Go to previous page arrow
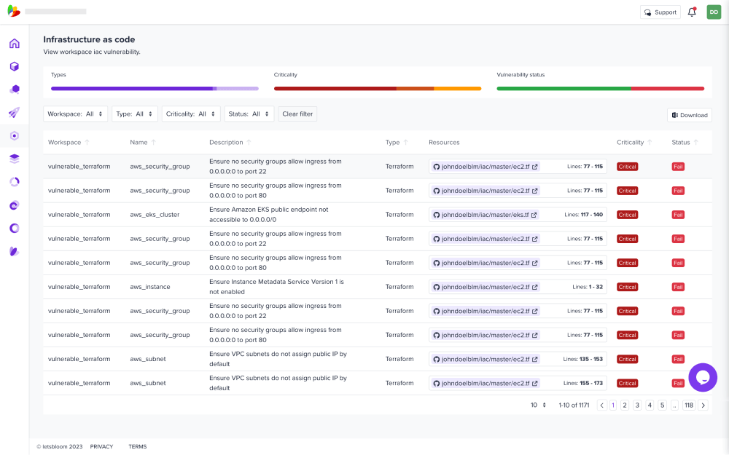Screen dimensions: 729x455 point(601,405)
